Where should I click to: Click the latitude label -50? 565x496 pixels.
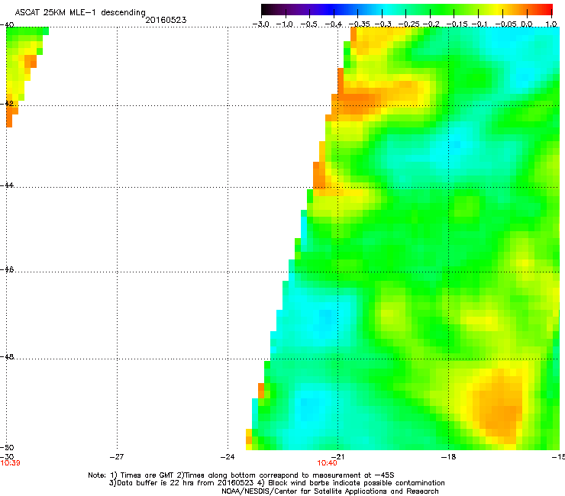coord(7,448)
